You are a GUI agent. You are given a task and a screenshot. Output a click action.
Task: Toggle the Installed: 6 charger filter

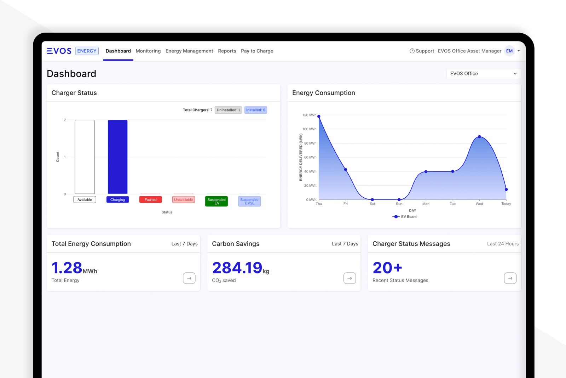[255, 110]
